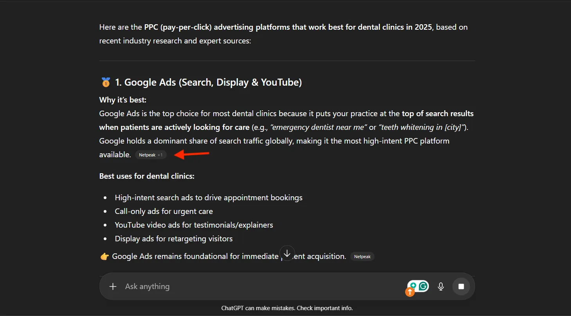This screenshot has height=316, width=571.
Task: Click the pointing hand emoji
Action: pyautogui.click(x=104, y=257)
